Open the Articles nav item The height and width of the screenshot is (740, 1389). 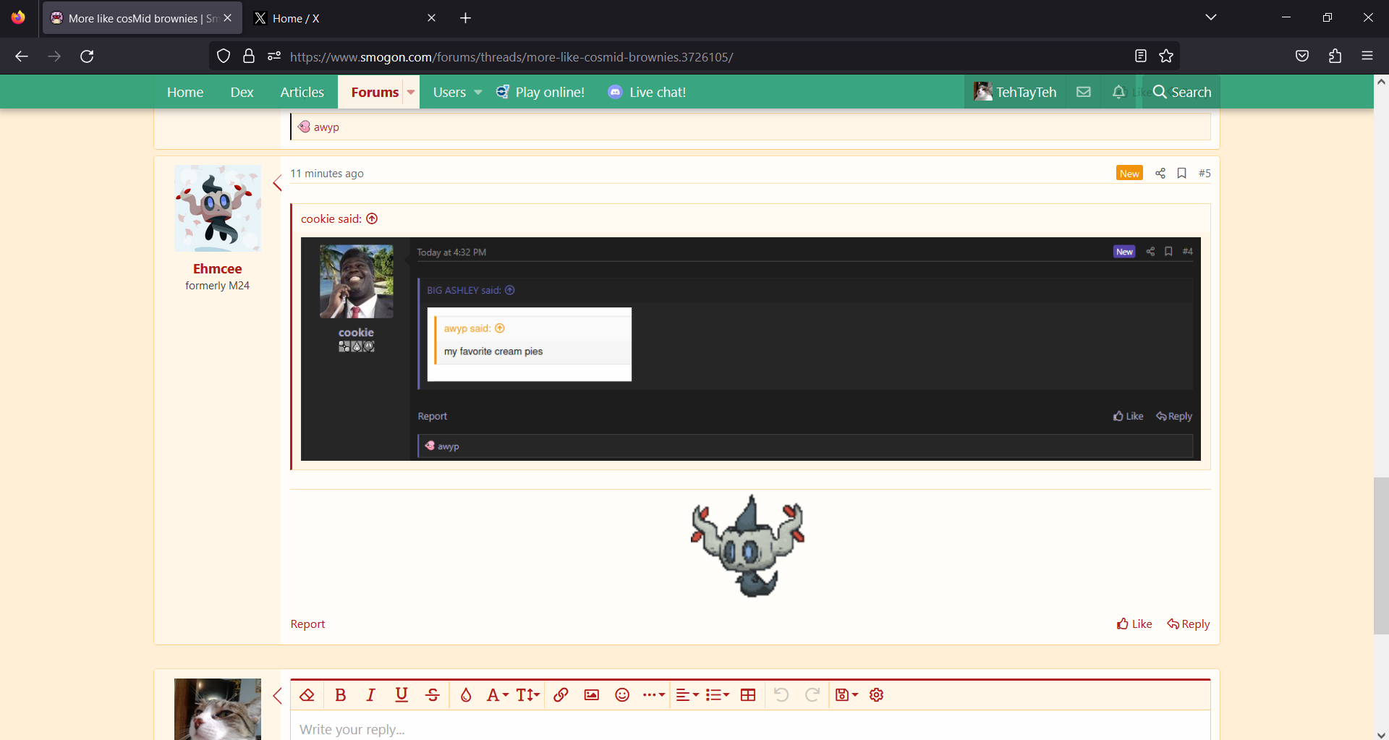tap(302, 92)
